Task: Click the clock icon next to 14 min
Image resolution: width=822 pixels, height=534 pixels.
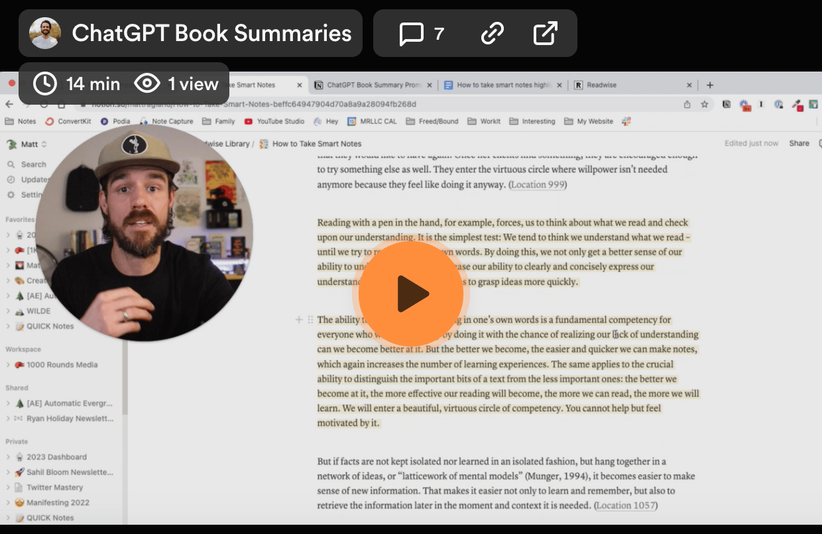Action: 45,84
